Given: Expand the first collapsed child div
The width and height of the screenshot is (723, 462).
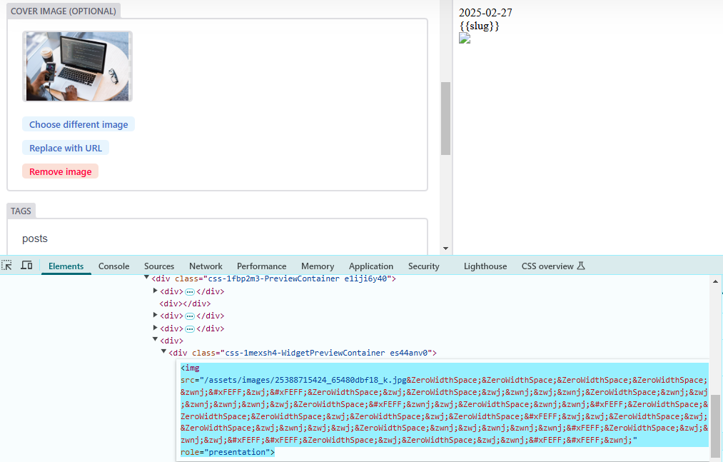Looking at the screenshot, I should [x=156, y=291].
